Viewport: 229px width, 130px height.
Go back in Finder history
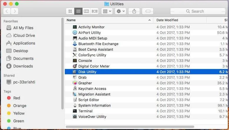tap(7, 11)
